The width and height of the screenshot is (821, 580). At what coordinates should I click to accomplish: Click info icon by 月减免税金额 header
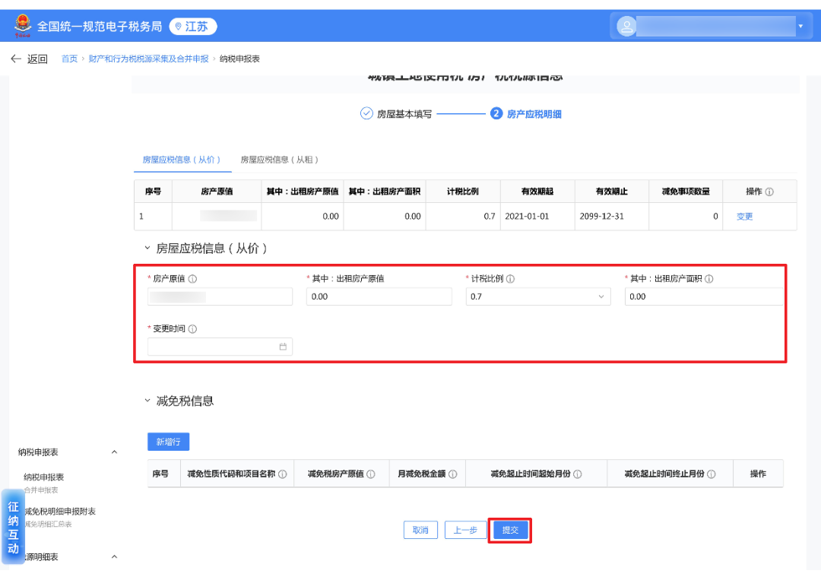point(453,474)
